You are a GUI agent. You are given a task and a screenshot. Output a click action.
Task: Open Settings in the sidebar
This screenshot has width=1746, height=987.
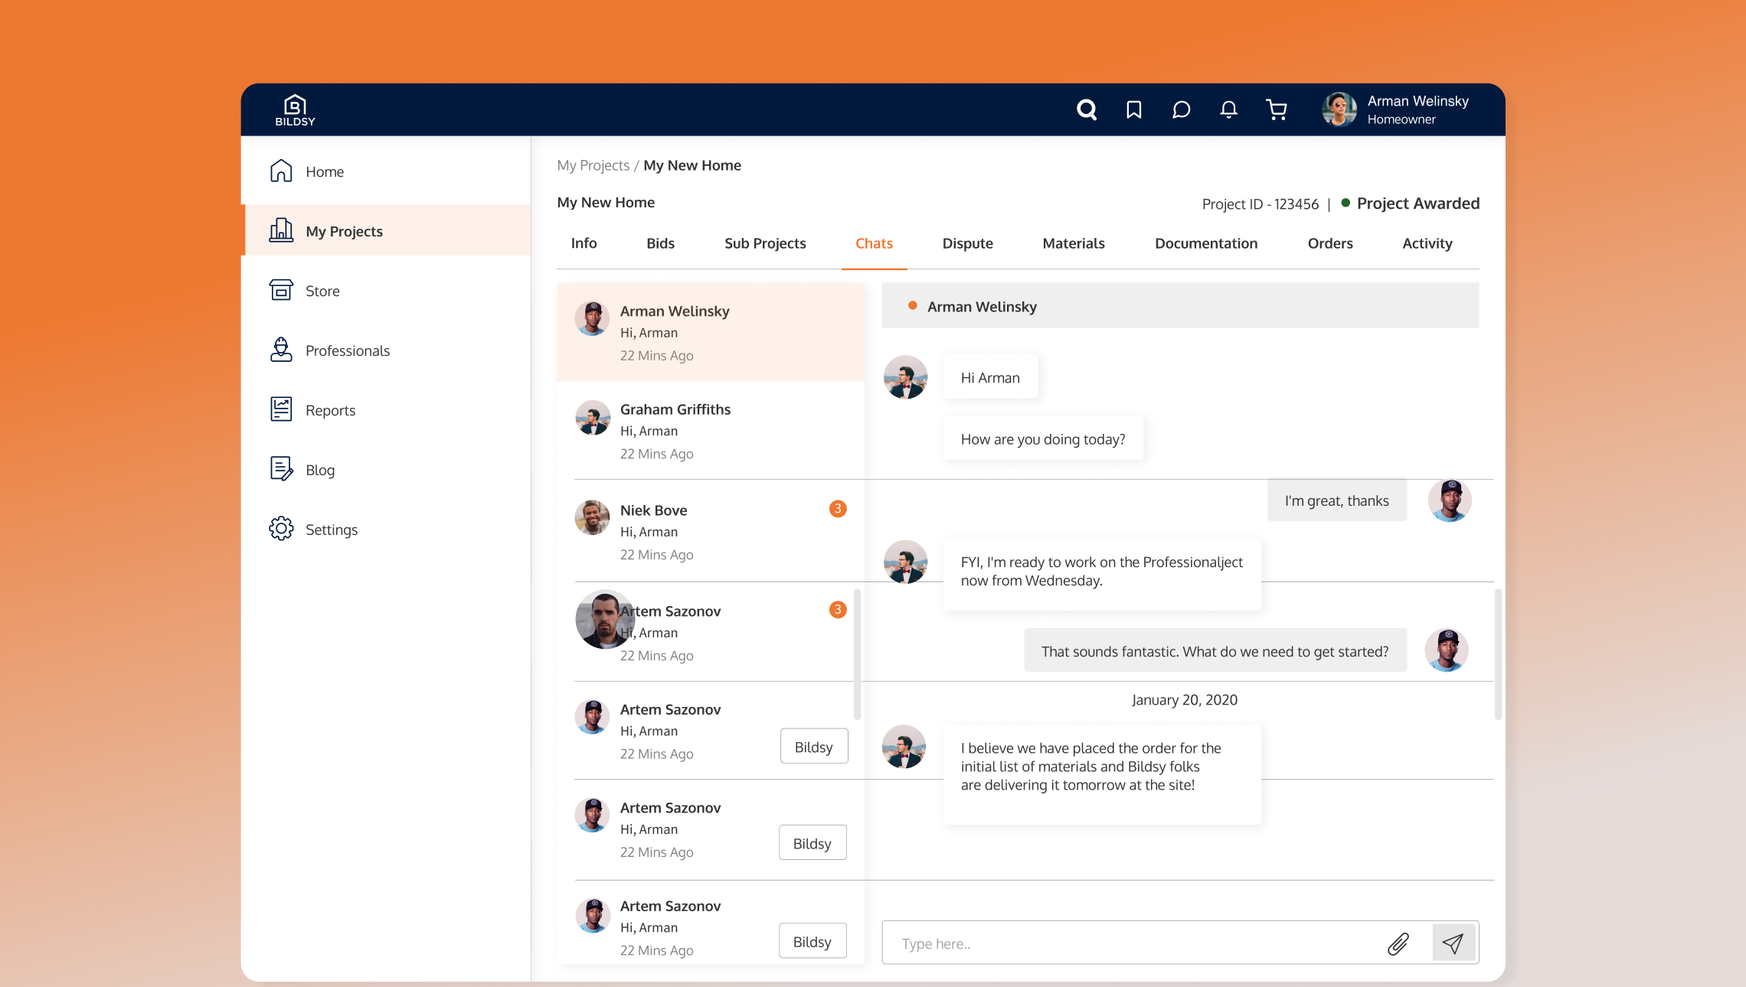pyautogui.click(x=331, y=529)
